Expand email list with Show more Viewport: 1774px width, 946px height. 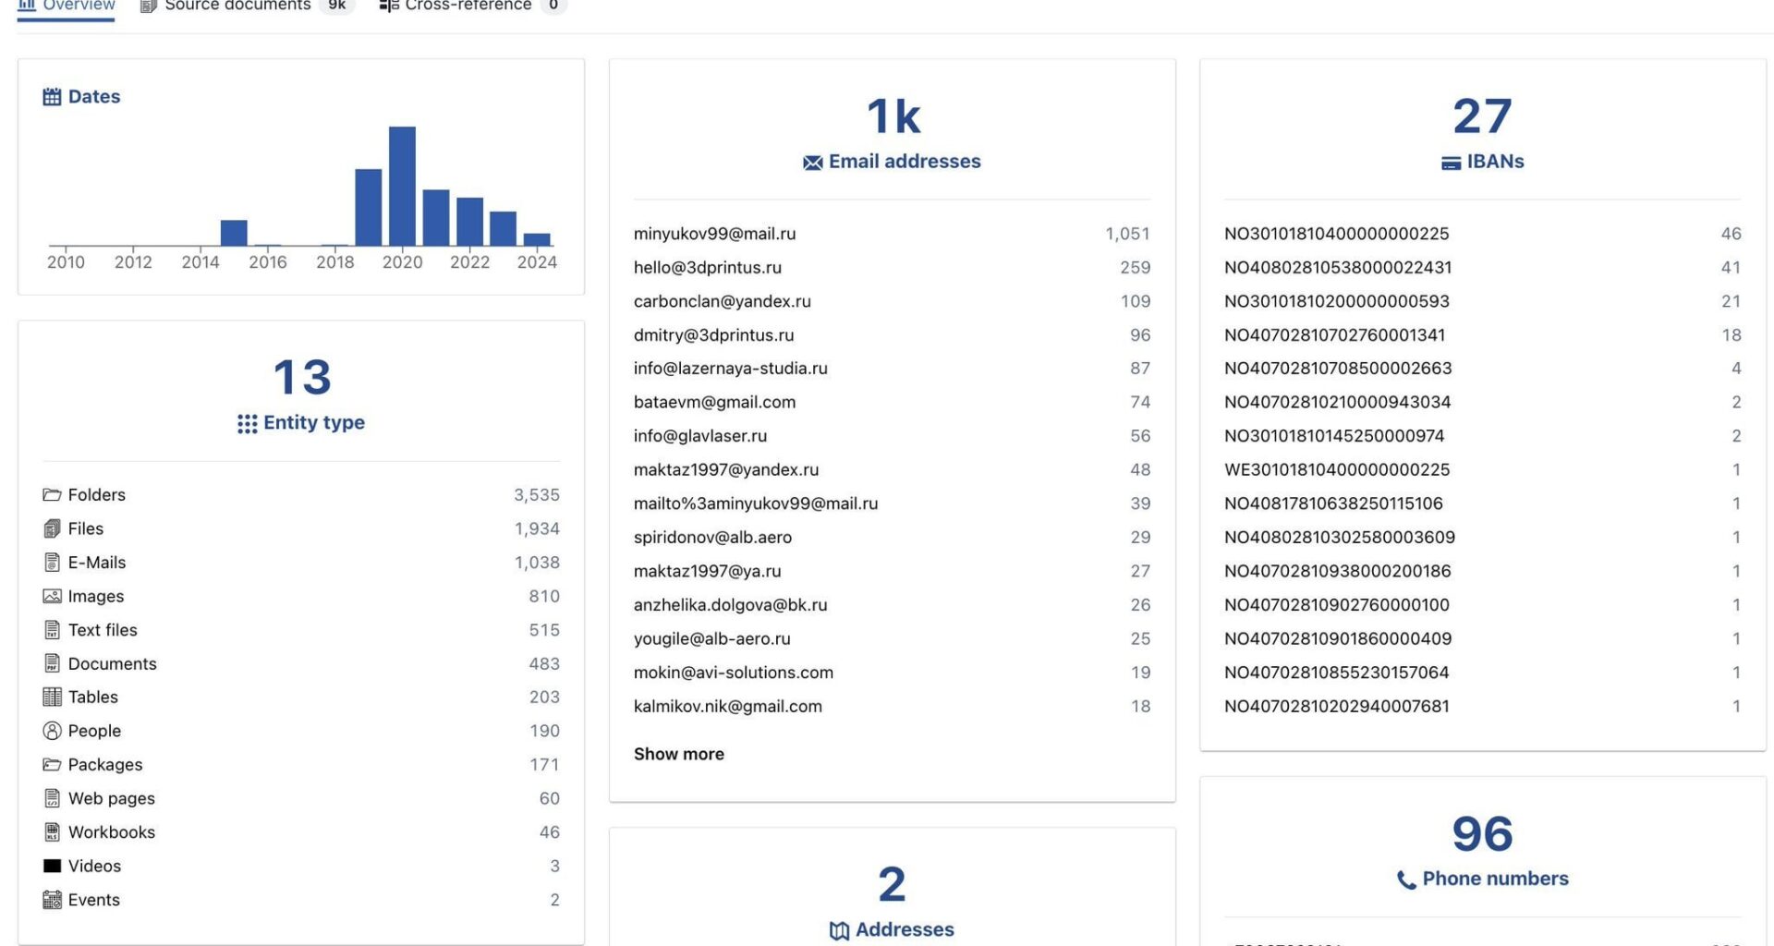[x=678, y=754]
